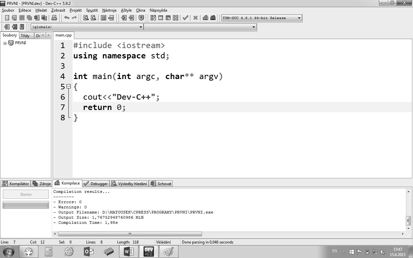413x258 pixels.
Task: Open the (globals) class dropdown
Action: pyautogui.click(x=87, y=27)
